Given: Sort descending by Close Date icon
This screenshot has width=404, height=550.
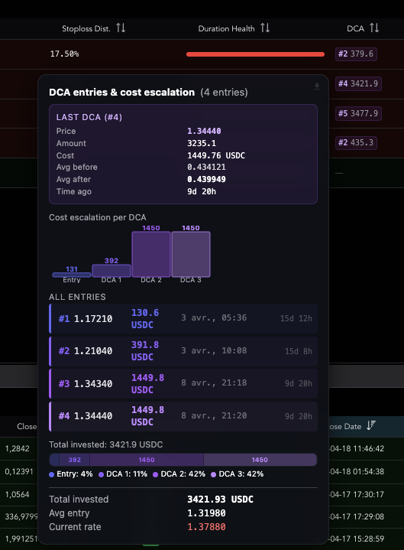Looking at the screenshot, I should [x=371, y=425].
